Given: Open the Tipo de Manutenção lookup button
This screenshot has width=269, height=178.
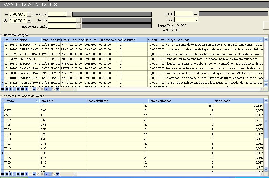Looking at the screenshot, I should point(78,26).
